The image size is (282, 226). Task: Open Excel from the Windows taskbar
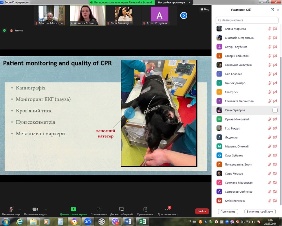(x=142, y=222)
